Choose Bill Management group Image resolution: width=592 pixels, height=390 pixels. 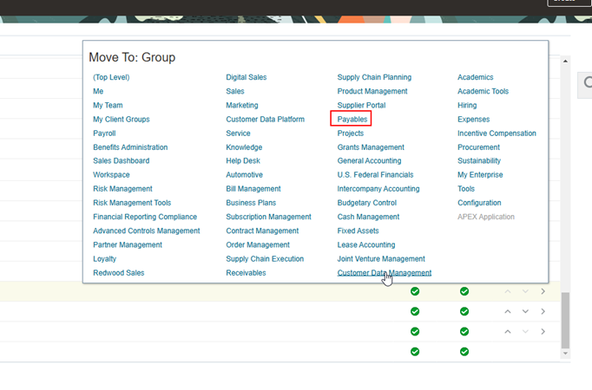coord(253,189)
